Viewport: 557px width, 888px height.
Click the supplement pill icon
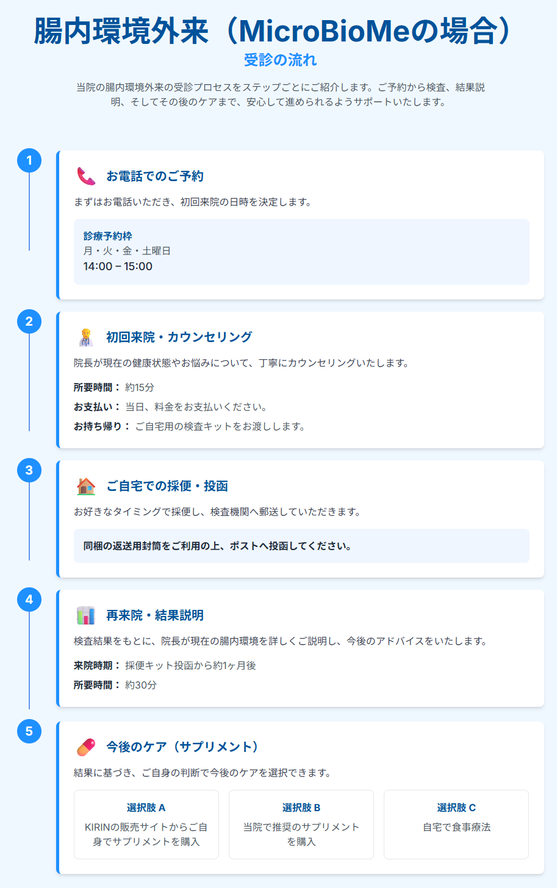point(86,747)
